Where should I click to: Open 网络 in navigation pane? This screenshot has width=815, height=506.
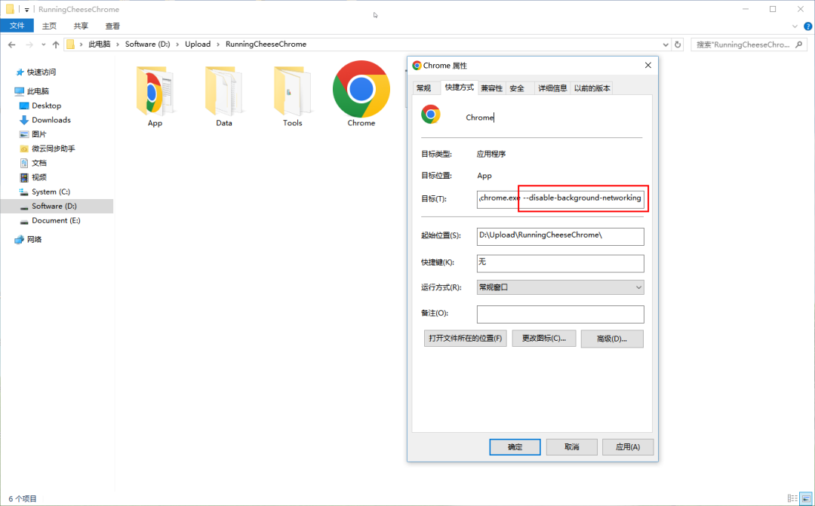(x=34, y=240)
